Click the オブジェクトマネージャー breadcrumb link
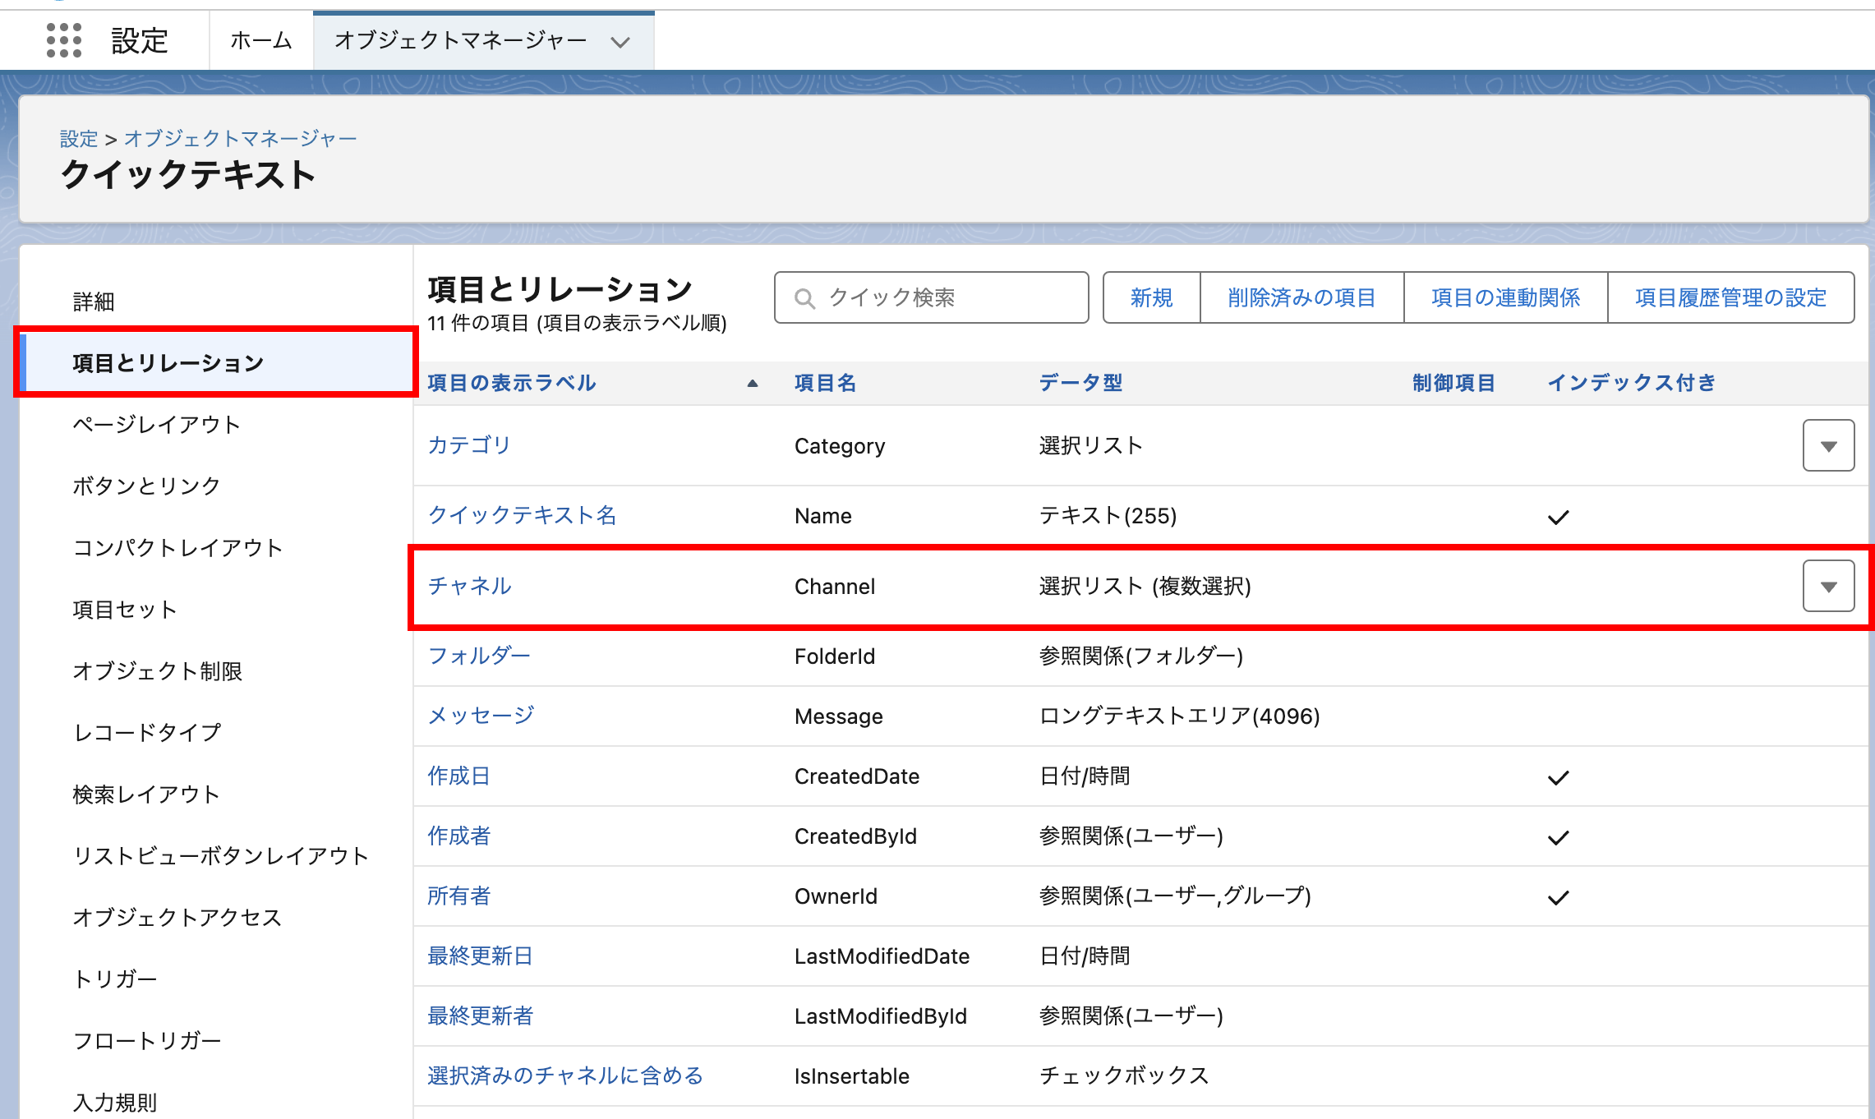1875x1119 pixels. click(240, 138)
